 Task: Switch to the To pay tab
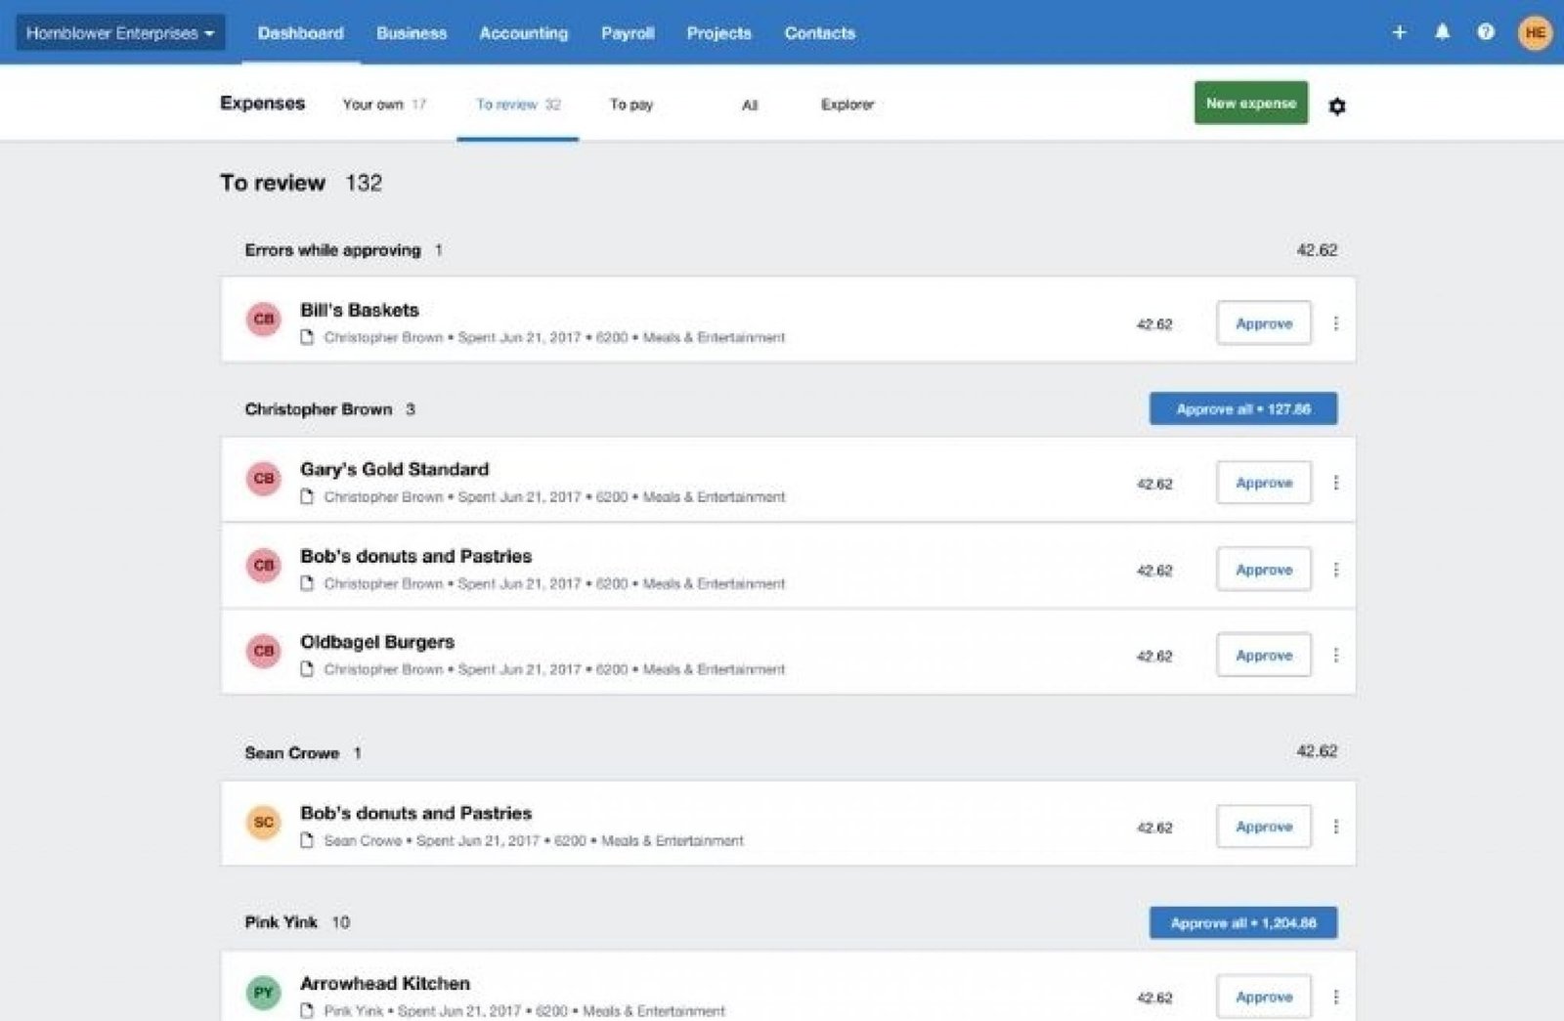pos(631,105)
